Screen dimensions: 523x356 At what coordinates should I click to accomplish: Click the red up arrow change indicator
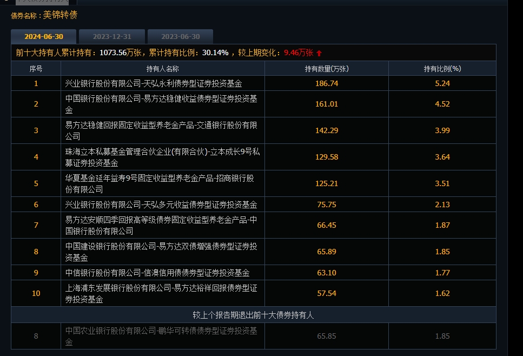point(319,53)
